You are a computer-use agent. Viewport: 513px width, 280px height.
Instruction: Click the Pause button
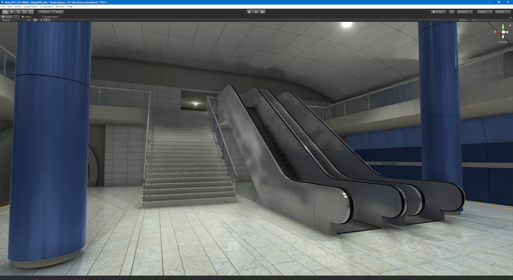pos(256,12)
